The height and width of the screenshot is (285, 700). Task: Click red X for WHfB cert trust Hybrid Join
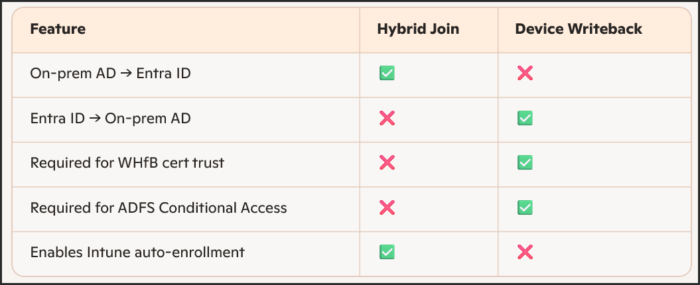click(x=387, y=162)
